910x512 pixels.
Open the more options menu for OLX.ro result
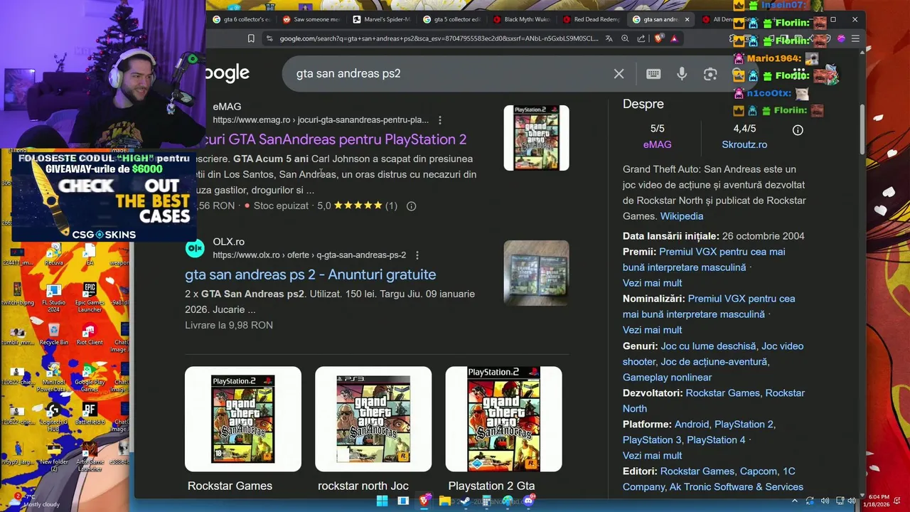pyautogui.click(x=417, y=255)
